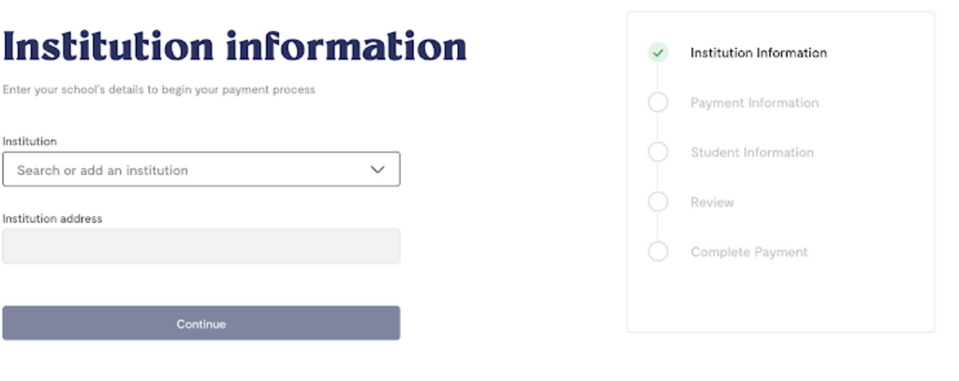
Task: Click the subtitle about school's details
Action: coord(159,90)
